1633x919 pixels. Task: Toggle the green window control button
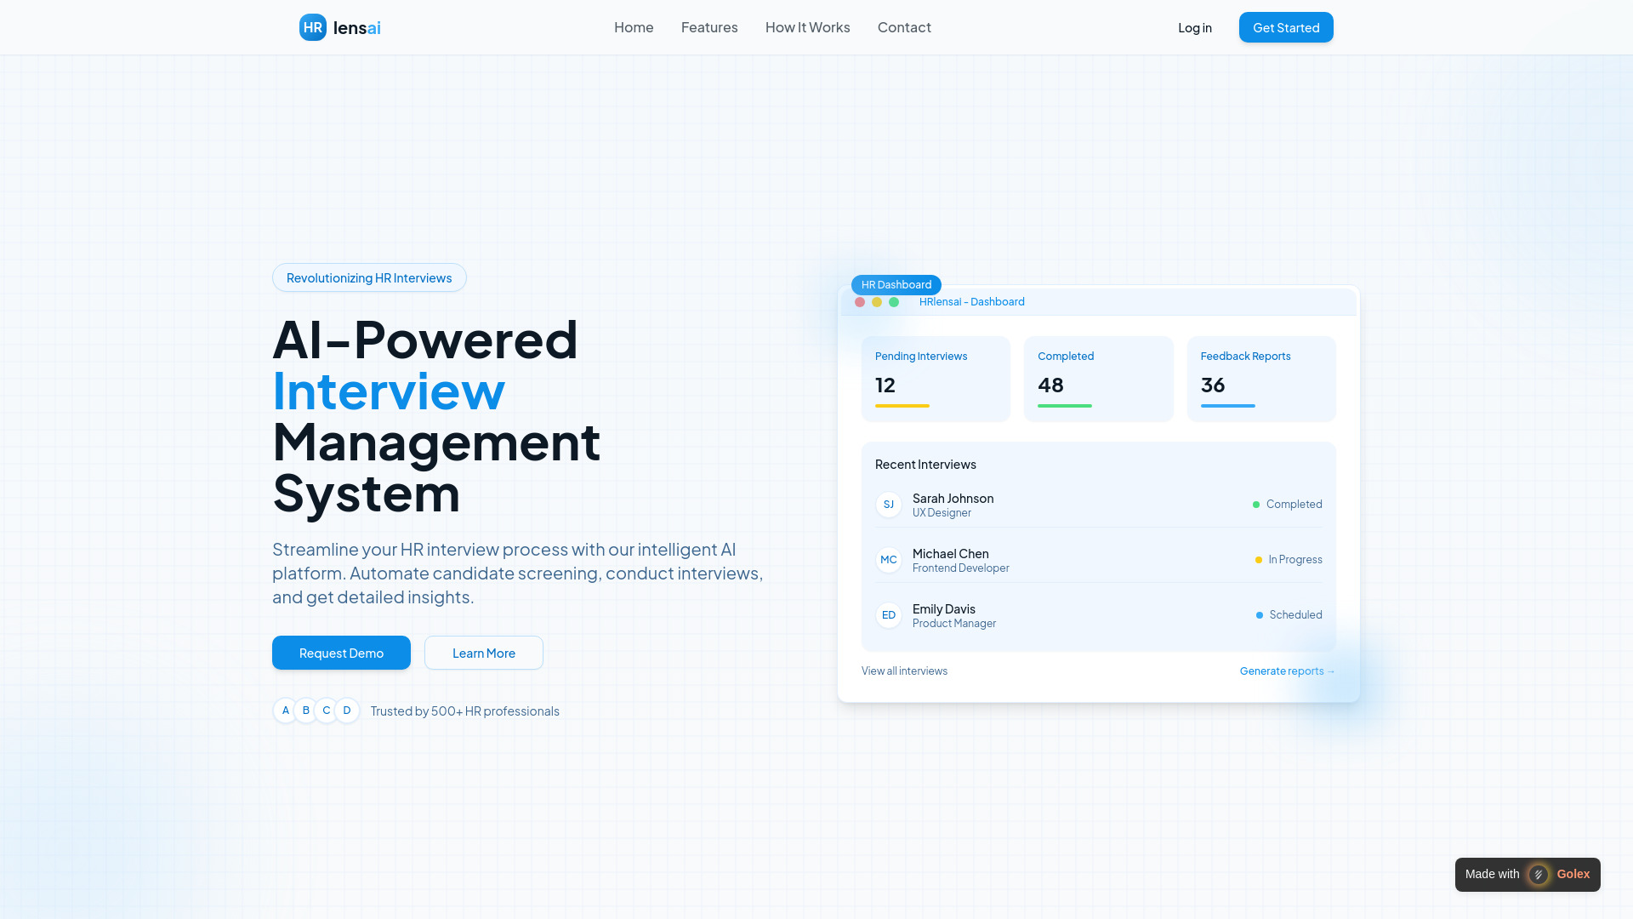point(894,300)
